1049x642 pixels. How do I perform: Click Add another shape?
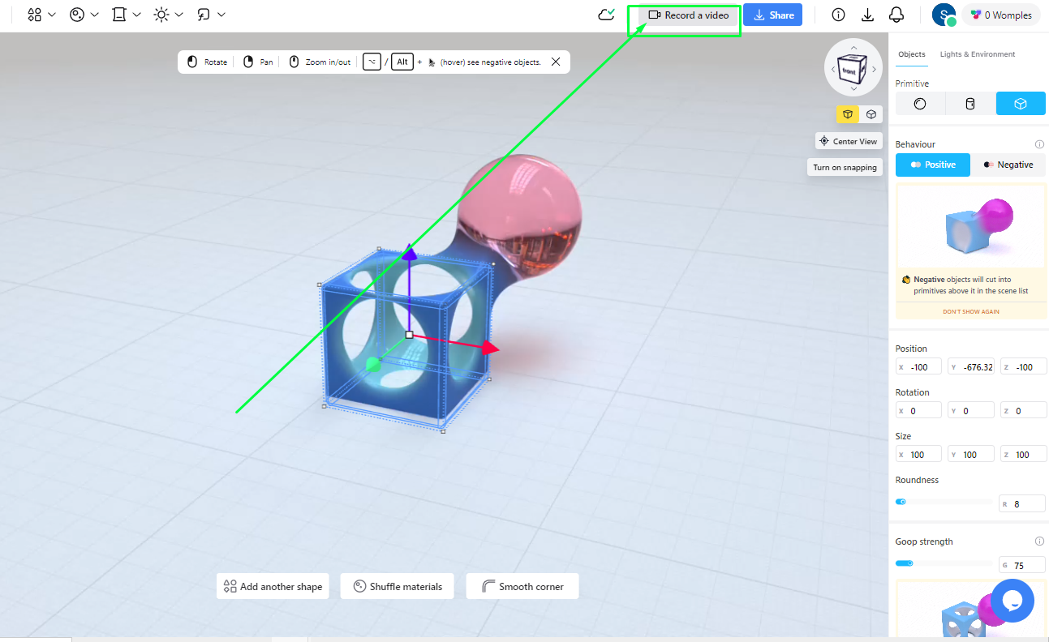click(x=273, y=586)
